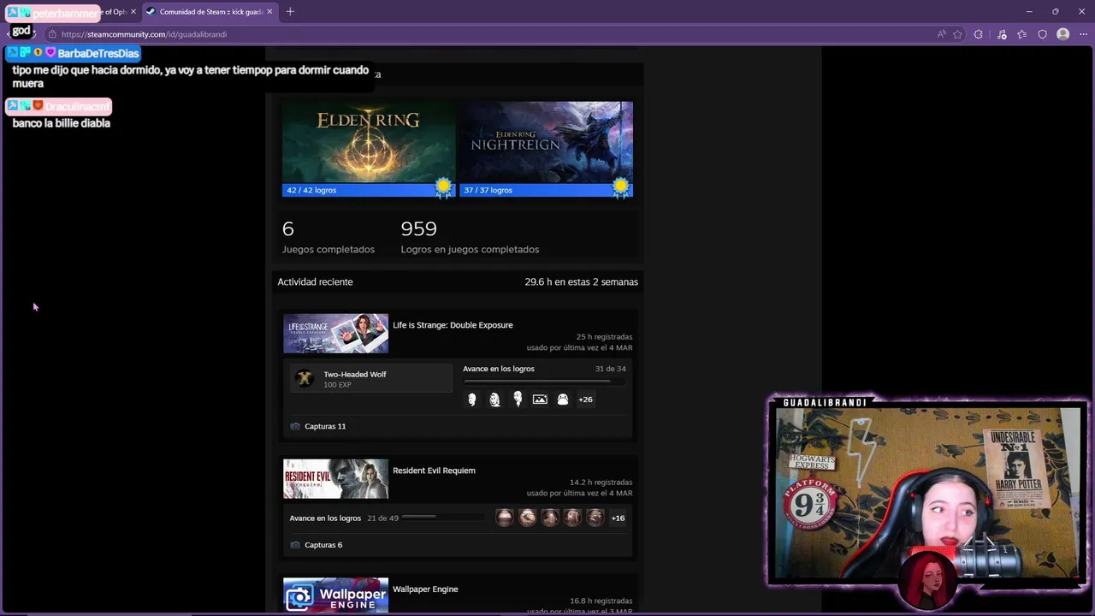Expand the +26 more achievements for Life is Strange
Screen dimensions: 1095x616
(585, 400)
